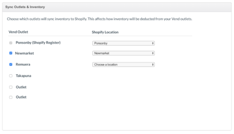This screenshot has height=134, width=234.
Task: Click the 'Vend Outlet' column header
Action: click(x=18, y=32)
